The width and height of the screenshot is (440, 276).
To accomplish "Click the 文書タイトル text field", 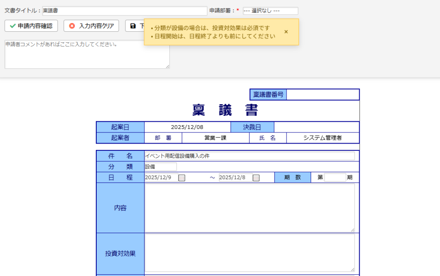I will coord(125,11).
